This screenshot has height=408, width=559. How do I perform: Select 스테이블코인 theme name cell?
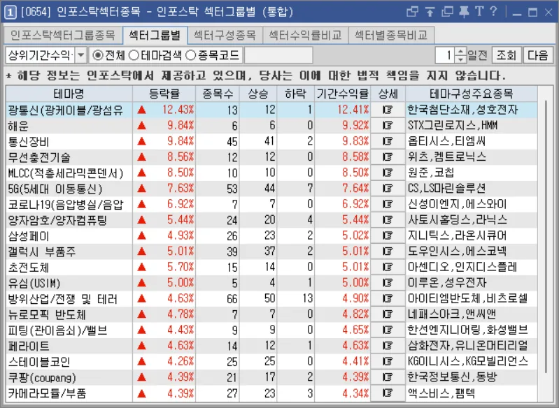(69, 361)
